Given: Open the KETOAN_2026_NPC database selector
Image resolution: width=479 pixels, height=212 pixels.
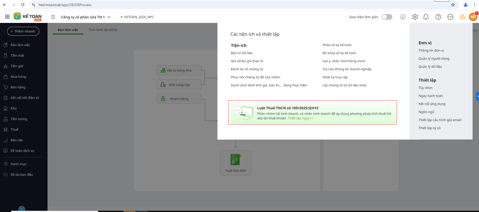Looking at the screenshot, I should [x=137, y=17].
